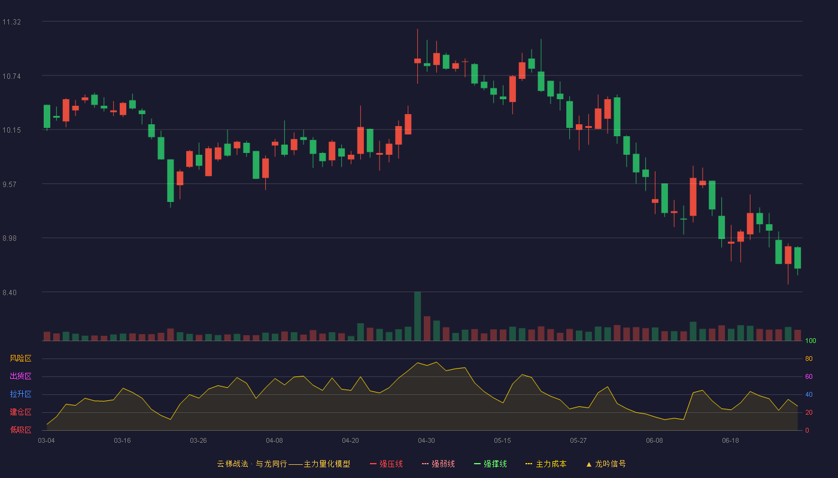Click the green dash icon beside 强撑线

pyautogui.click(x=477, y=464)
